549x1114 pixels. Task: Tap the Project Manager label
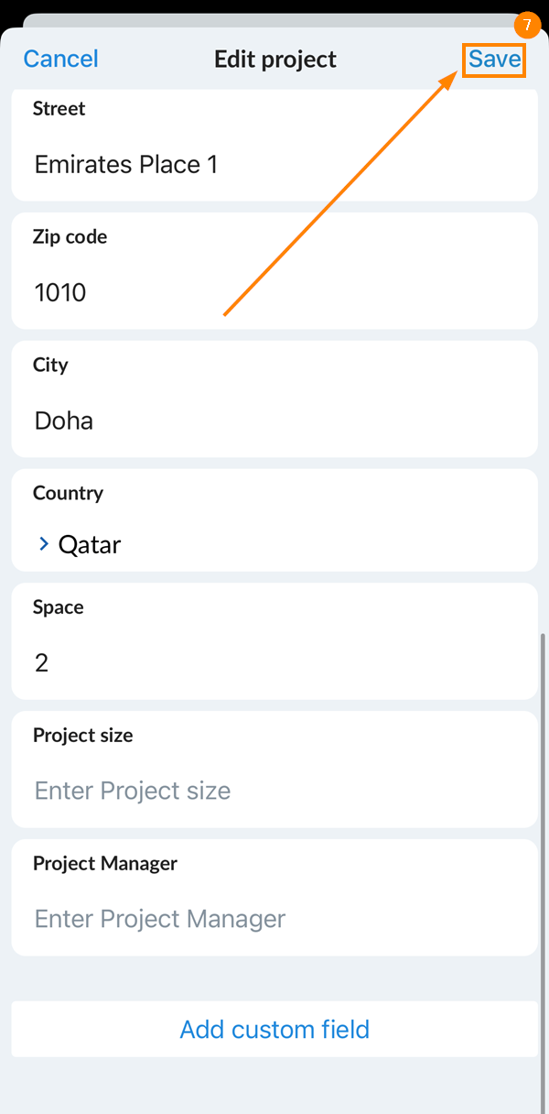[105, 863]
